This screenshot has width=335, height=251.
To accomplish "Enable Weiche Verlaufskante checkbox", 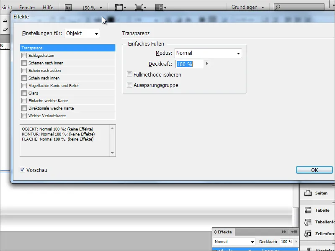I will (24, 116).
